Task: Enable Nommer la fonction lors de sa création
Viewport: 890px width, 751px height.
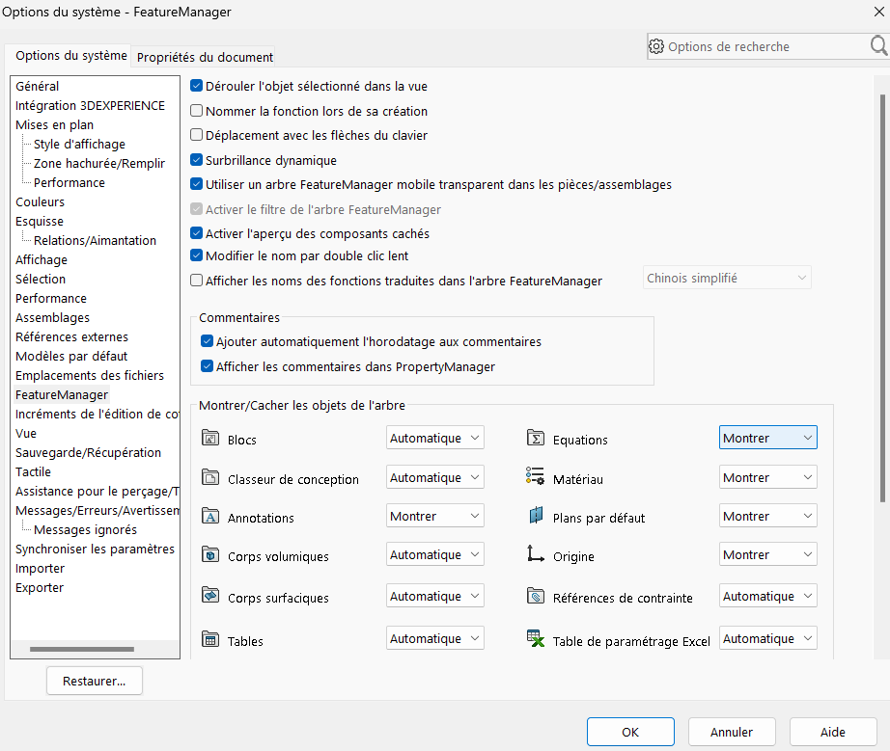Action: pyautogui.click(x=197, y=111)
